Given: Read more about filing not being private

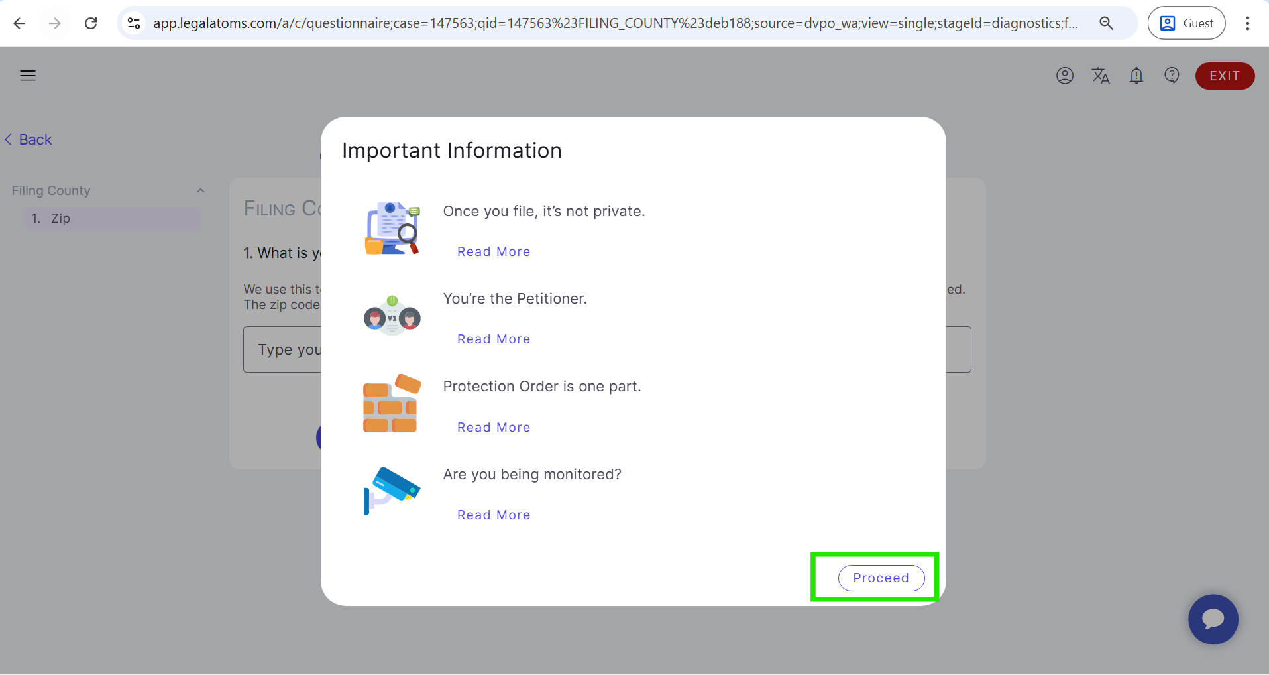Looking at the screenshot, I should tap(493, 252).
